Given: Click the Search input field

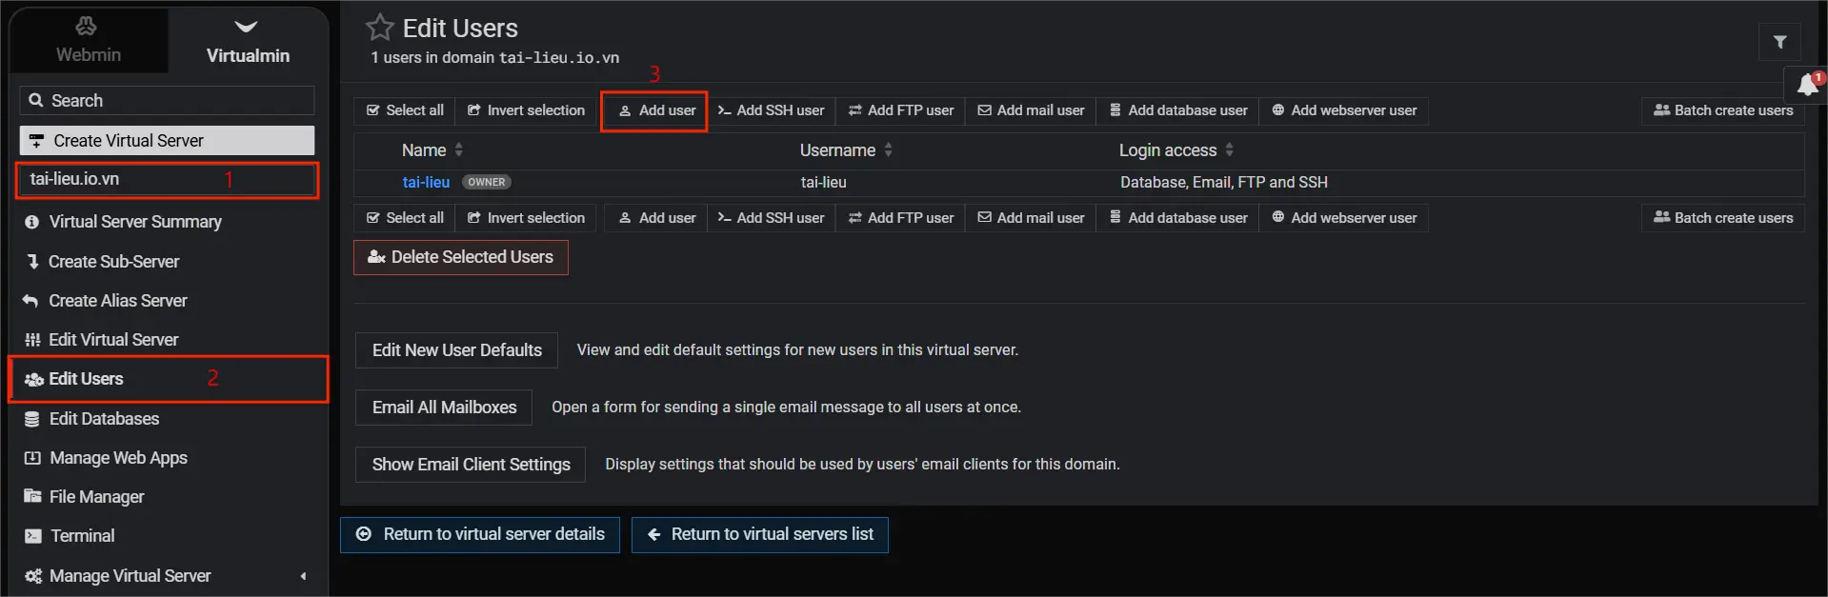Looking at the screenshot, I should tap(167, 100).
